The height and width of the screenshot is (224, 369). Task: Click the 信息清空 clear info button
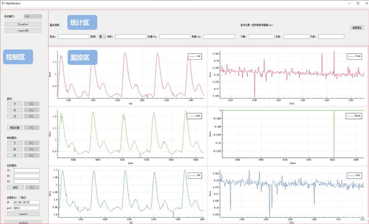357,28
